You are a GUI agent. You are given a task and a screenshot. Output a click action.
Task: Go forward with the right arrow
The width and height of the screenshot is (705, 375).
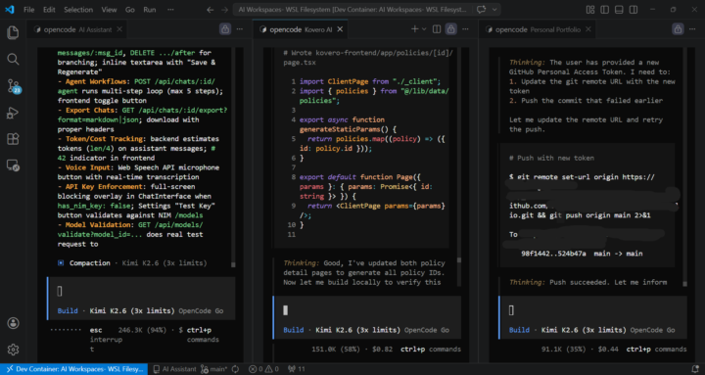(225, 10)
